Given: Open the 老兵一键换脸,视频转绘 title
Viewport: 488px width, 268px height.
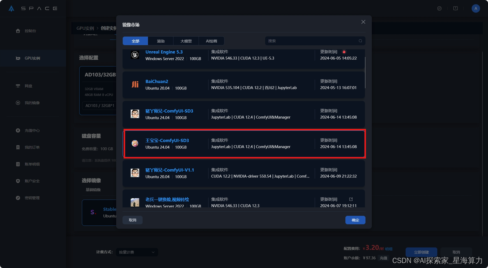Looking at the screenshot, I should pyautogui.click(x=167, y=199).
